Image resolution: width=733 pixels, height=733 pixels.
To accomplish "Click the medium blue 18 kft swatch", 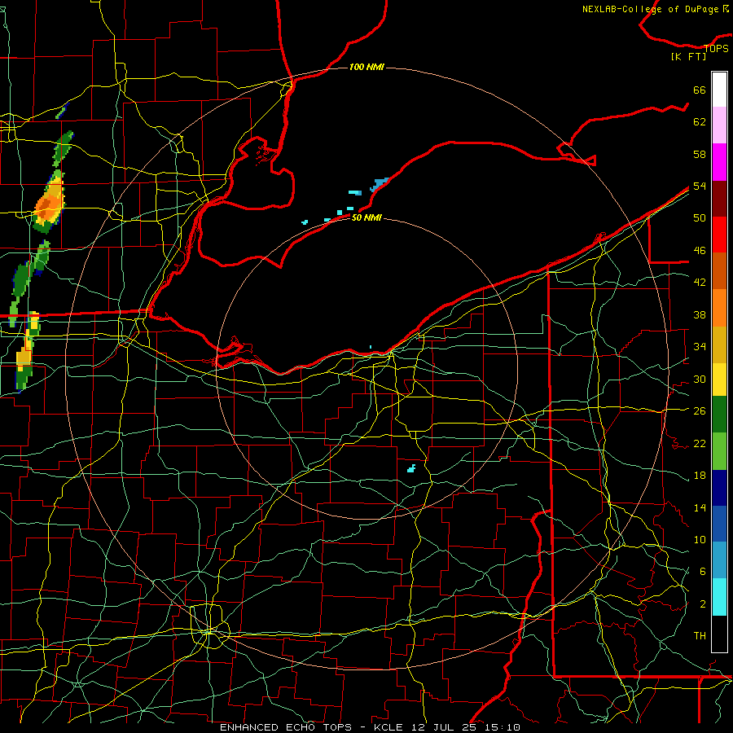I will pos(719,524).
